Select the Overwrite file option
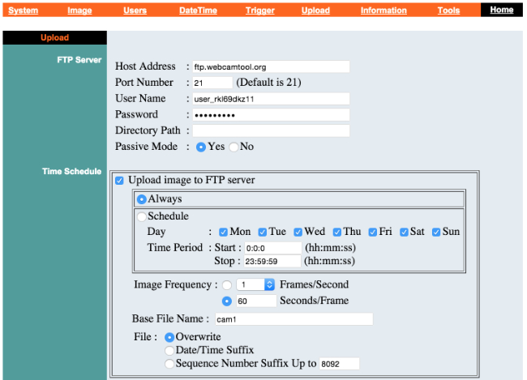This screenshot has width=527, height=380. point(169,337)
